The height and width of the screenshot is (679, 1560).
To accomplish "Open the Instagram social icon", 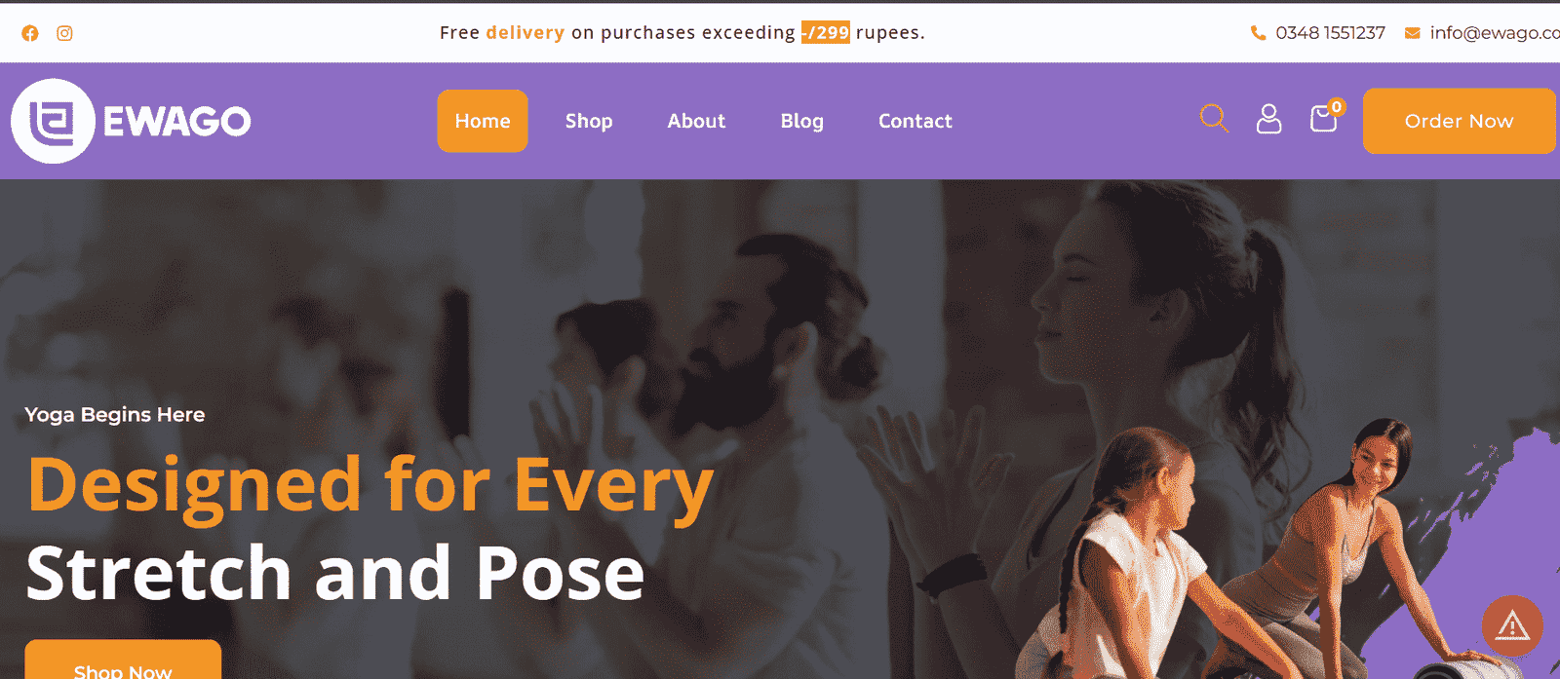I will [64, 33].
